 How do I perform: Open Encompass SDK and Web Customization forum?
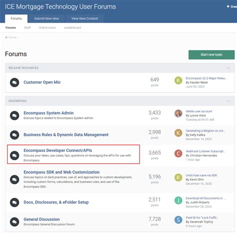tap(61, 172)
